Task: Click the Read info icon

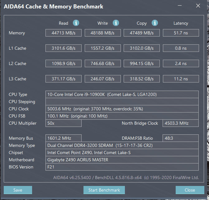Action: pyautogui.click(x=76, y=23)
